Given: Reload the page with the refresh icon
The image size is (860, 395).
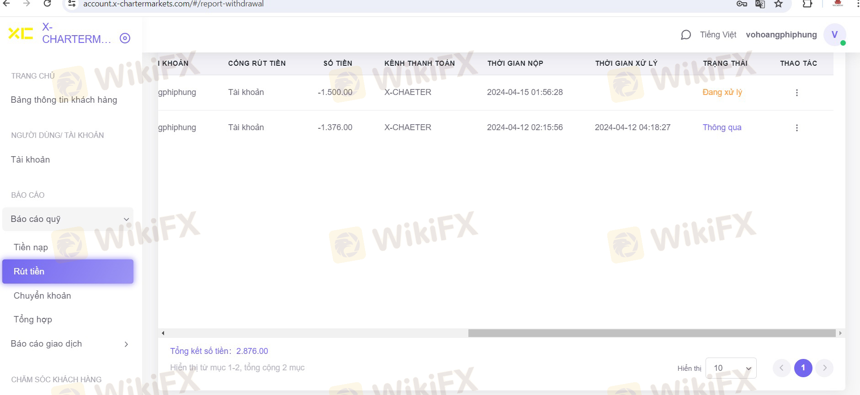Looking at the screenshot, I should [x=47, y=4].
